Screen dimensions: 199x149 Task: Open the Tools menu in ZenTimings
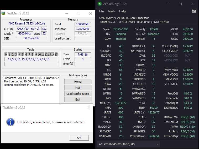click(111, 11)
